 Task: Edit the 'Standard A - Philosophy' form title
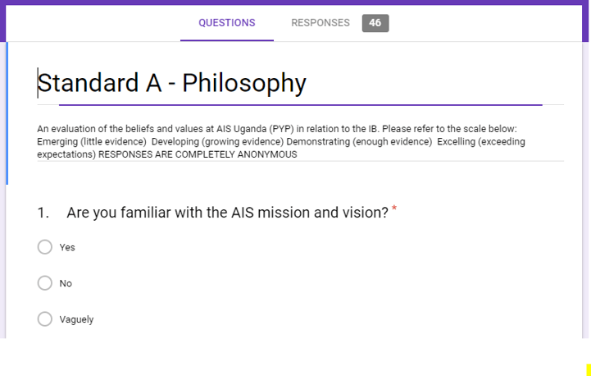coord(172,84)
